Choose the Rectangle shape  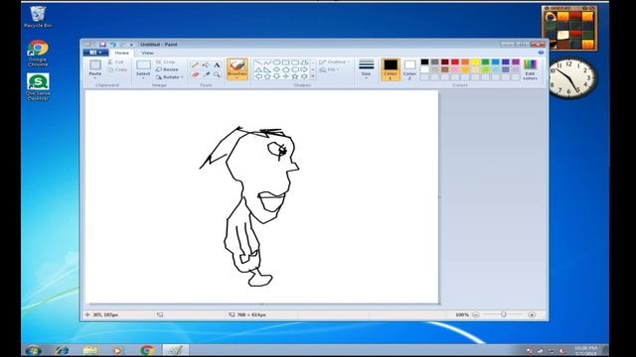coord(286,62)
